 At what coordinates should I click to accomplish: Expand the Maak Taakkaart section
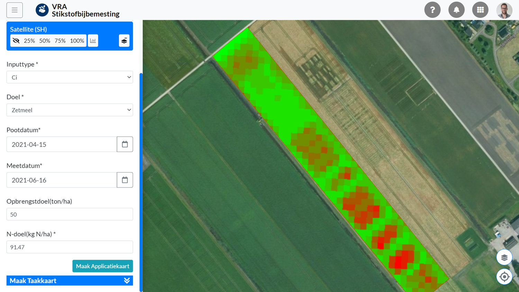click(x=70, y=281)
